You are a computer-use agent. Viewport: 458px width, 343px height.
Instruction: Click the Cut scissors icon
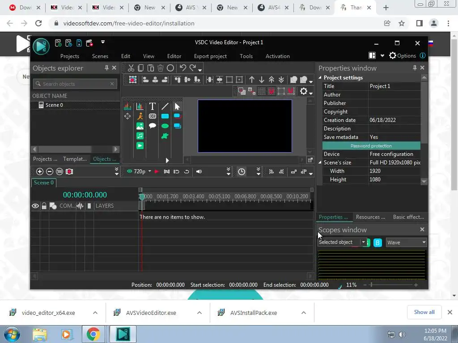click(131, 68)
